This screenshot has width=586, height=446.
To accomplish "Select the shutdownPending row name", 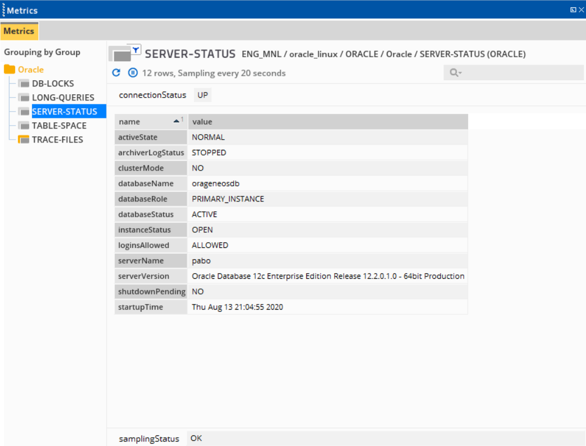I will pos(151,292).
